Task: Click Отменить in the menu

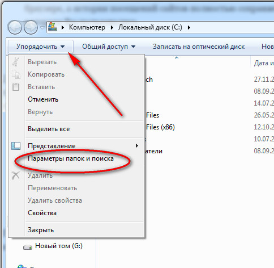Action: point(43,99)
